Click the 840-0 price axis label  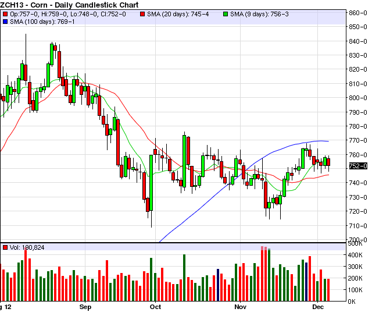click(x=358, y=41)
